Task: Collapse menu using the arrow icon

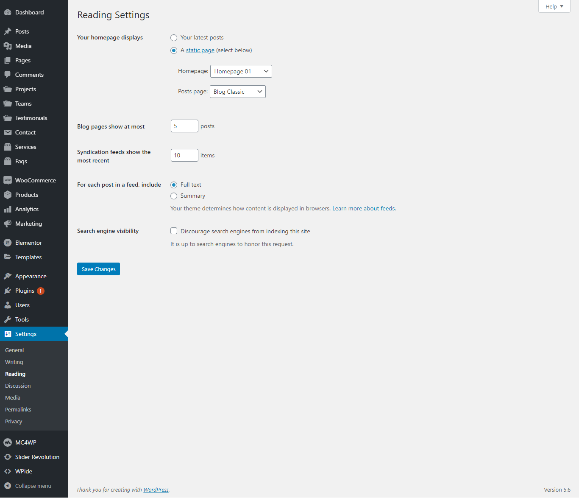Action: (8, 486)
